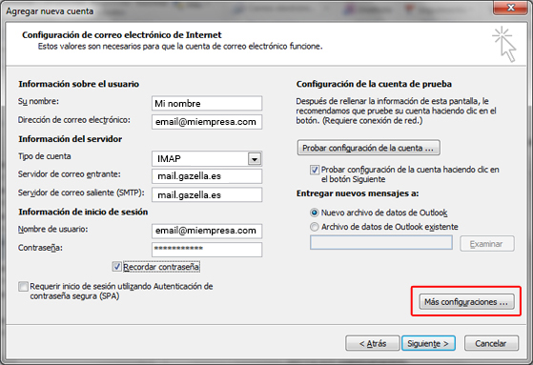Screen dimensions: 533x365
Task: Click the Información de inicio de sesión heading
Action: (83, 213)
